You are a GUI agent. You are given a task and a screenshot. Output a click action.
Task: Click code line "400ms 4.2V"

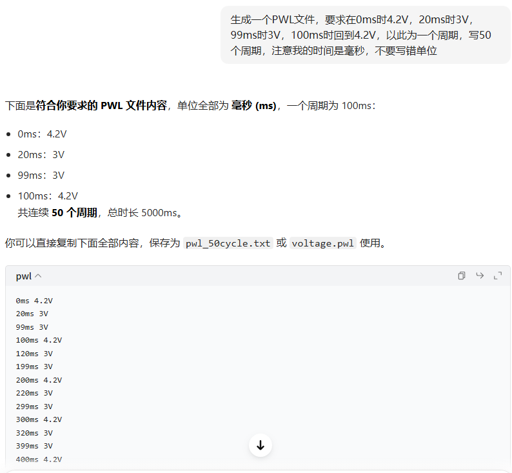39,459
